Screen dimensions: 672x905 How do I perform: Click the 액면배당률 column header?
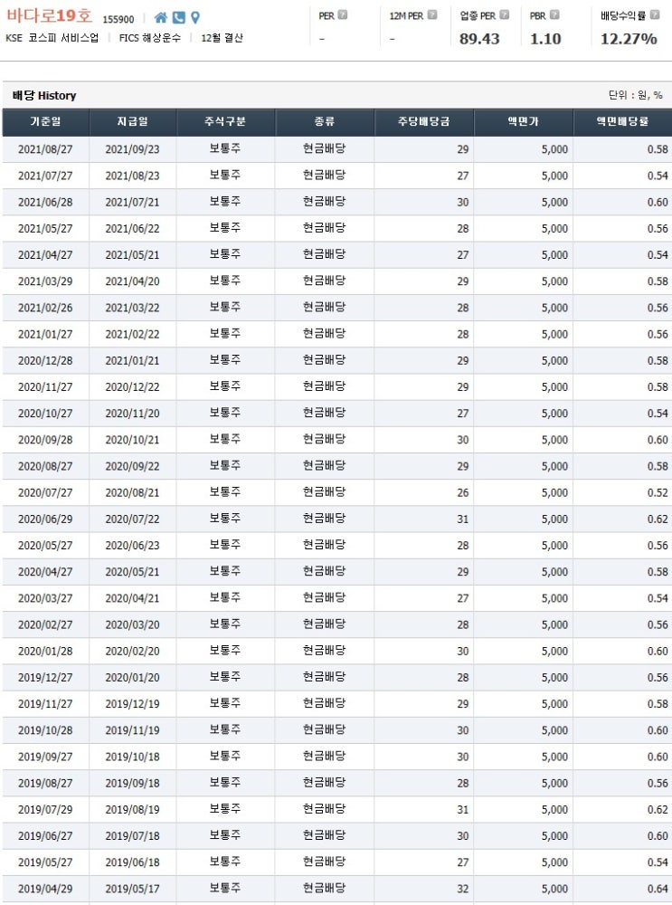pos(622,122)
